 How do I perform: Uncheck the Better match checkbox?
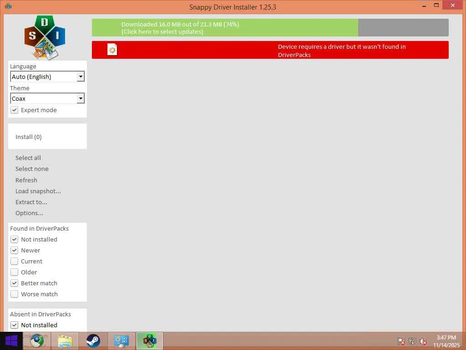point(14,283)
